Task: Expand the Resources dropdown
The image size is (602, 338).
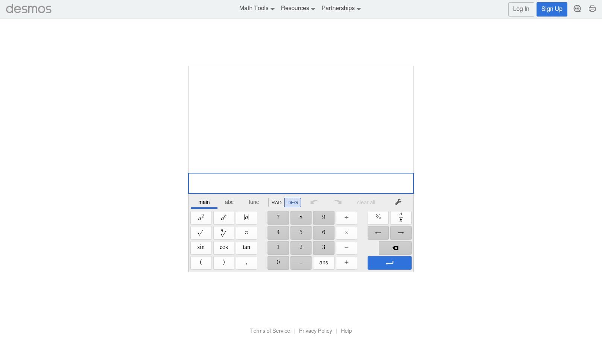Action: (298, 8)
